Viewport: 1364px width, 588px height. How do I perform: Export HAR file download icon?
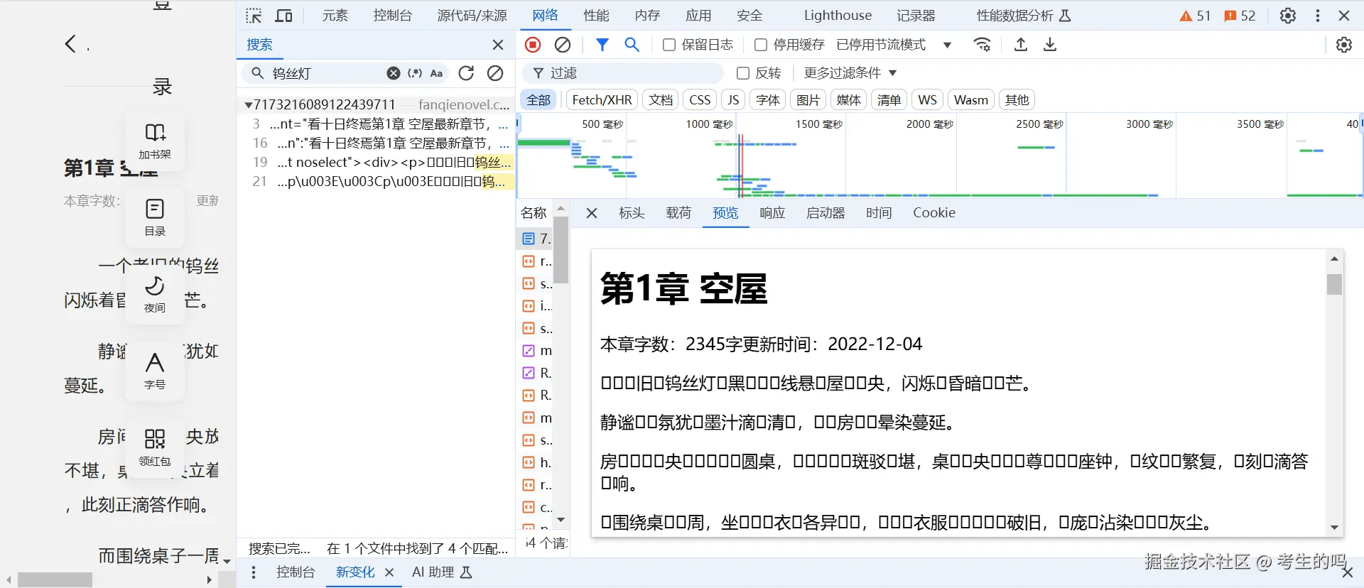tap(1050, 45)
